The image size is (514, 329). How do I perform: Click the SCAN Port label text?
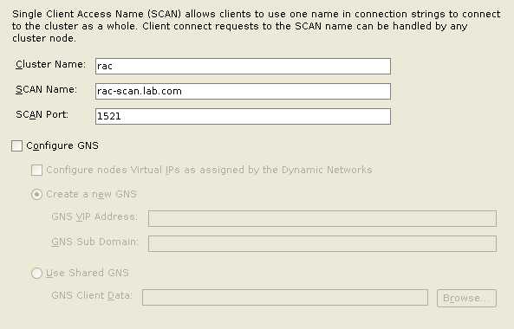(42, 114)
